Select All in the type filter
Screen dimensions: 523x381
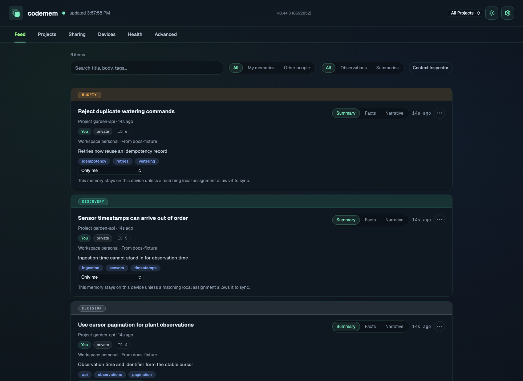pyautogui.click(x=328, y=68)
